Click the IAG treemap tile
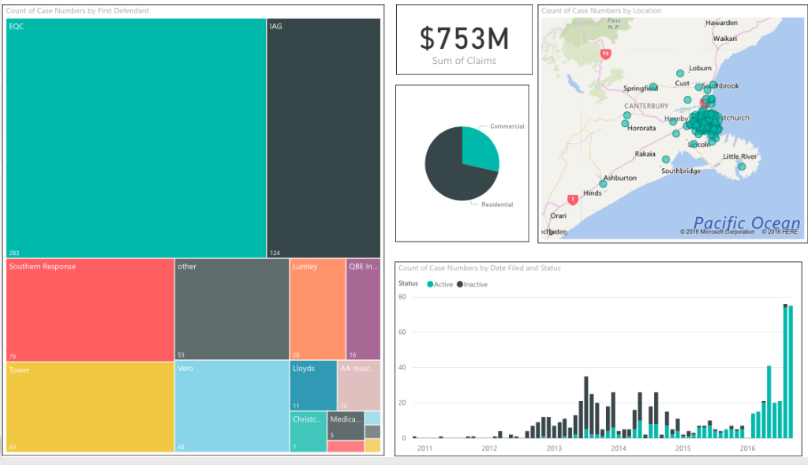Viewport: 808px width, 465px height. [x=324, y=138]
